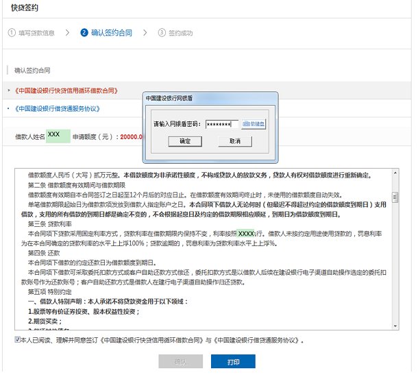
Task: Click the 第四条 还款 heading
Action: pyautogui.click(x=44, y=253)
